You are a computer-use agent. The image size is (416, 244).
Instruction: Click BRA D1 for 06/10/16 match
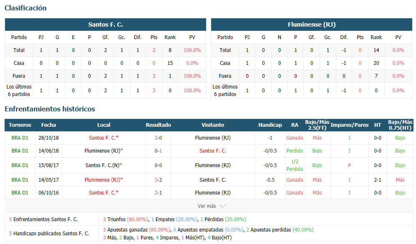pyautogui.click(x=20, y=193)
